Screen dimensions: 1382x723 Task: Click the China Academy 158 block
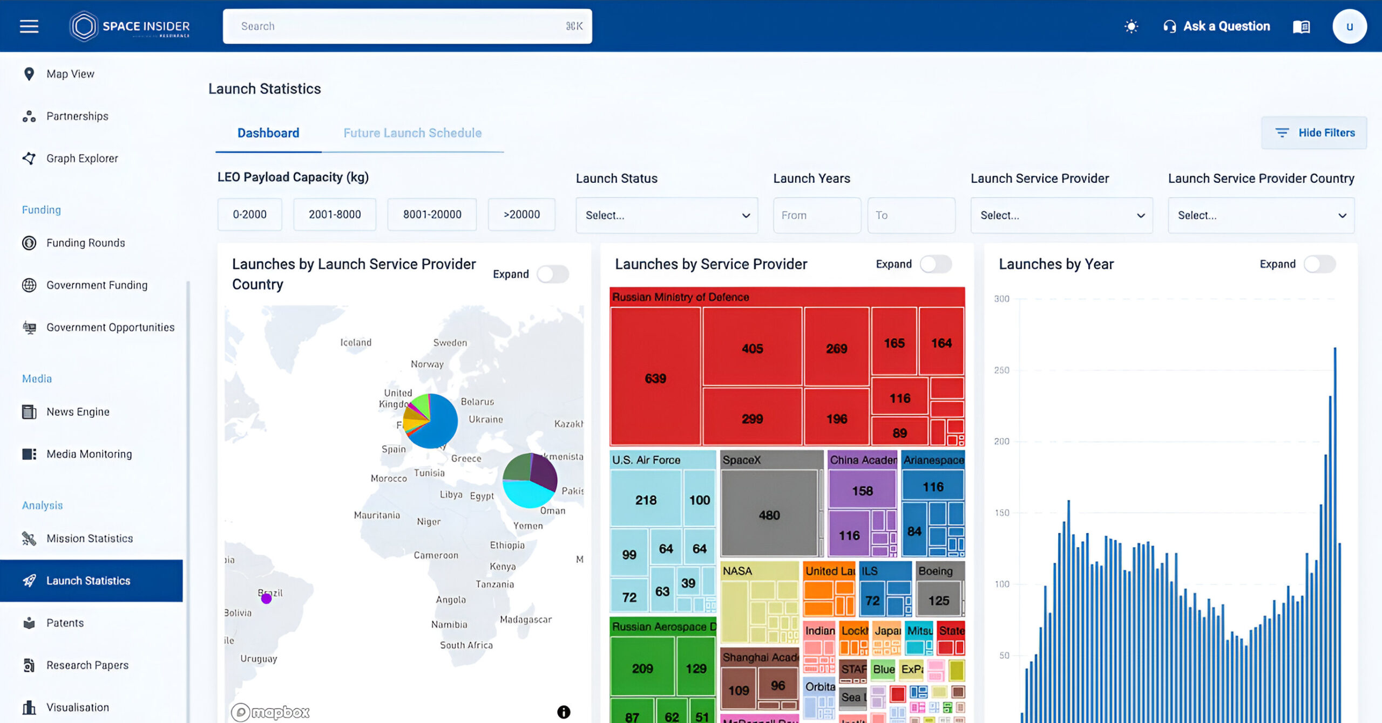click(x=862, y=489)
